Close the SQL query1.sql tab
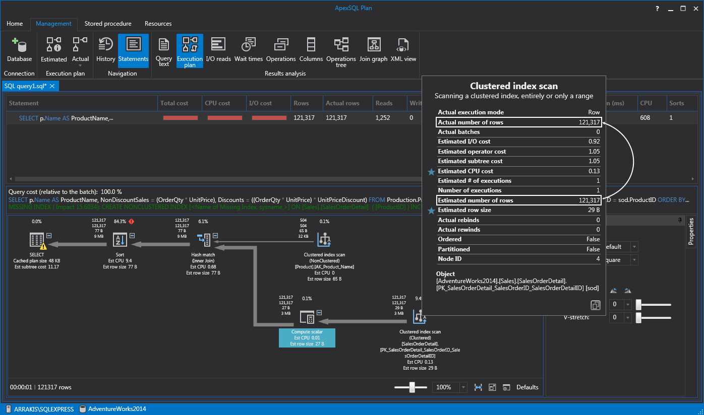The width and height of the screenshot is (704, 415). point(52,86)
